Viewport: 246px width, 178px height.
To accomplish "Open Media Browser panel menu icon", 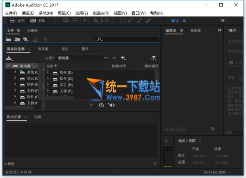I will (29, 49).
